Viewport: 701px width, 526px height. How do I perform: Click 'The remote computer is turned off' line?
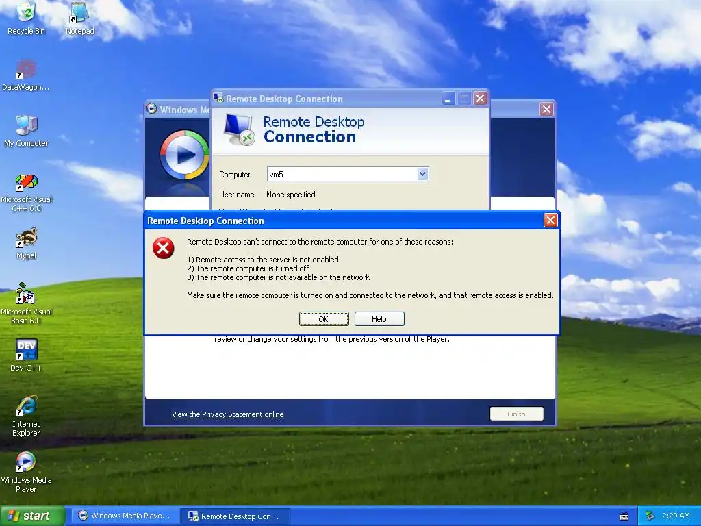[x=248, y=268]
